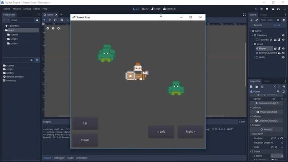The image size is (288, 162).
Task: Open the script icon on the TouchButtons node
Action: tap(279, 40)
